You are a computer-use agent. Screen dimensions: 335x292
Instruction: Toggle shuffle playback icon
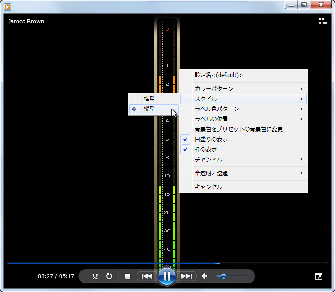(95, 276)
